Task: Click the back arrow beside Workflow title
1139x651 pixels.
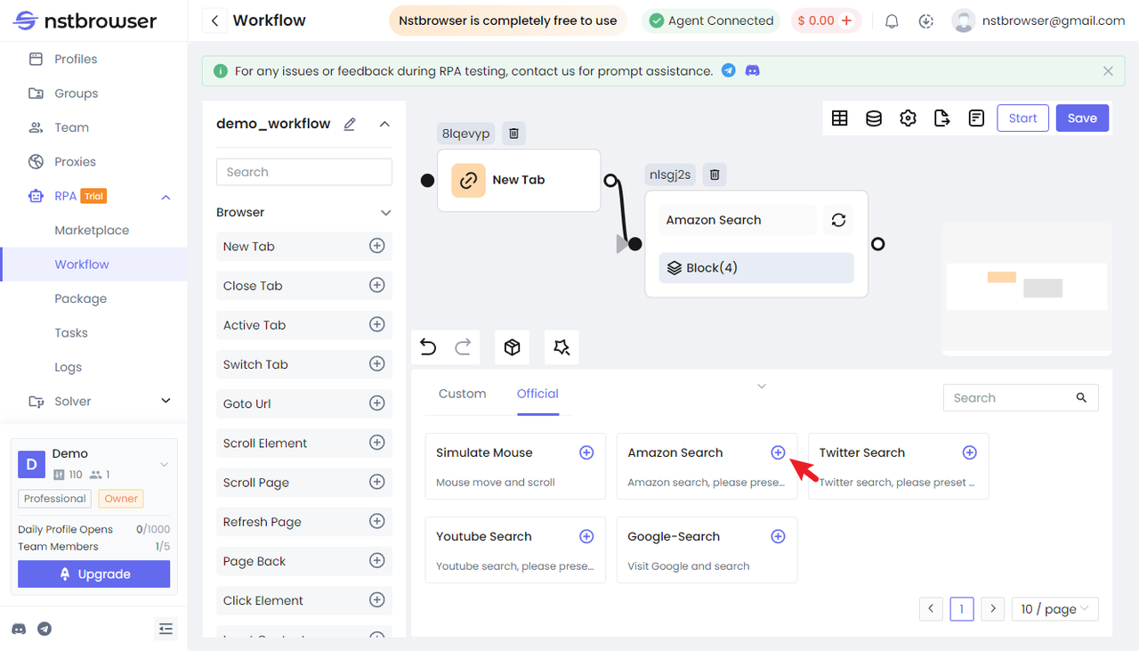Action: pyautogui.click(x=214, y=20)
